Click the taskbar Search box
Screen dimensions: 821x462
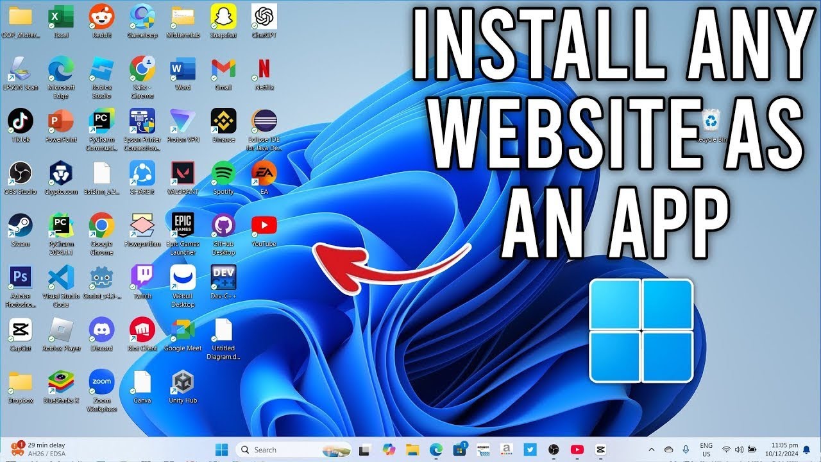click(x=294, y=450)
